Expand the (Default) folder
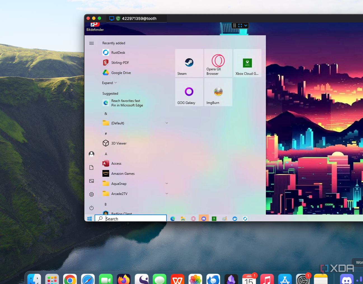The width and height of the screenshot is (363, 284). click(x=135, y=123)
